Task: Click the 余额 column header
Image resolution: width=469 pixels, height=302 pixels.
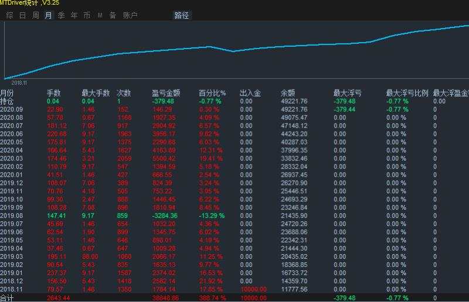Action: coord(288,93)
